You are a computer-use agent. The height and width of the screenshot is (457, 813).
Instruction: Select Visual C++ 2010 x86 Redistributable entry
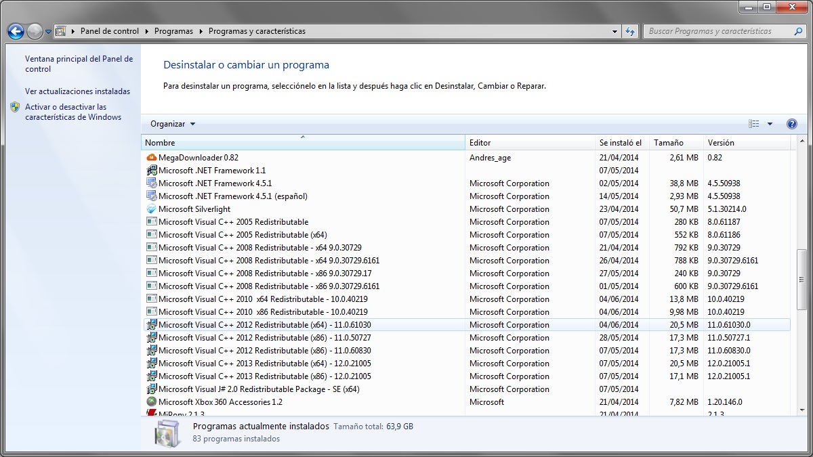coord(263,312)
